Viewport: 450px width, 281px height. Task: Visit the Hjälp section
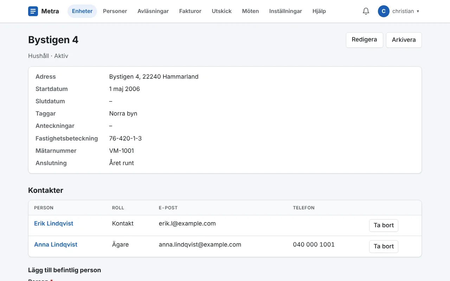(x=319, y=11)
